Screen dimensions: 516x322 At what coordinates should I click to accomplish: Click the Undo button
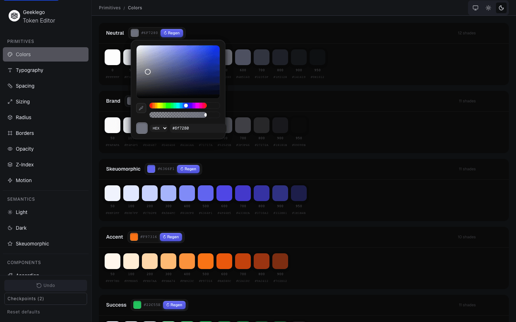coord(46,286)
